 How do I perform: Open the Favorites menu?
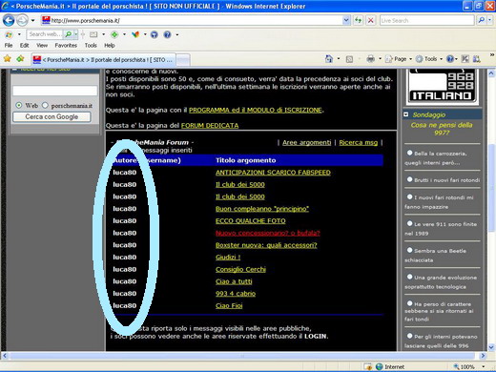[66, 46]
